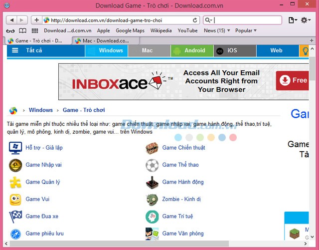
Task: Click the Game Trí tuệ brain icon
Action: click(x=152, y=217)
